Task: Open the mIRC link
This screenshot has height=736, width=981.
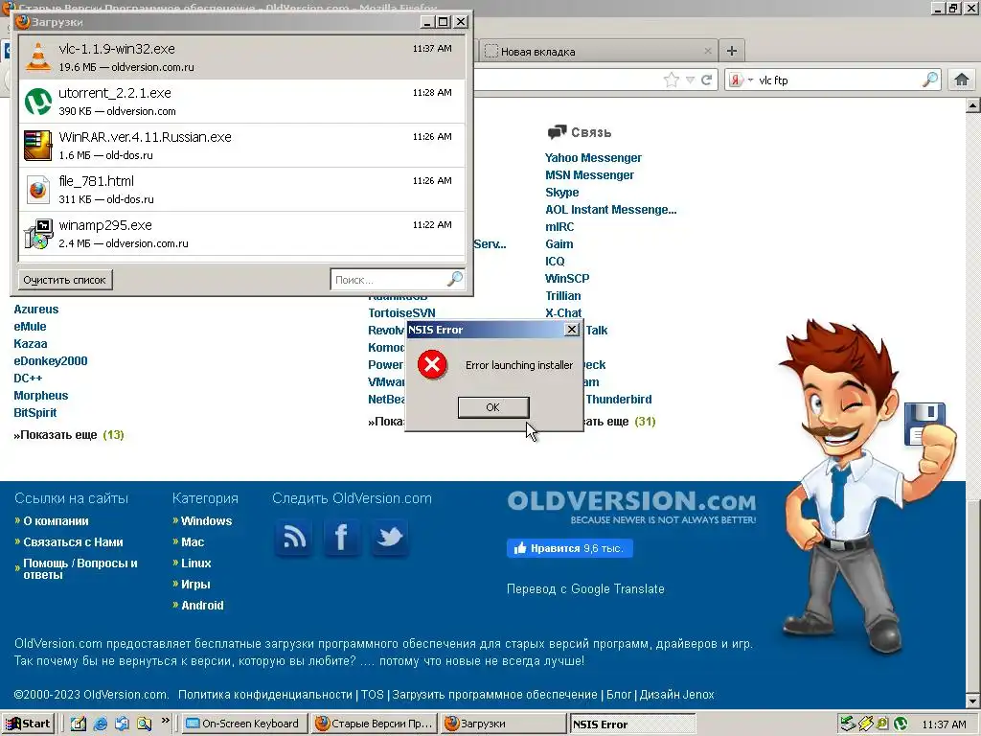Action: pos(559,226)
